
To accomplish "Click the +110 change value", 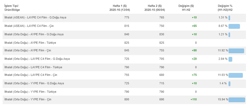I will click(x=194, y=100).
